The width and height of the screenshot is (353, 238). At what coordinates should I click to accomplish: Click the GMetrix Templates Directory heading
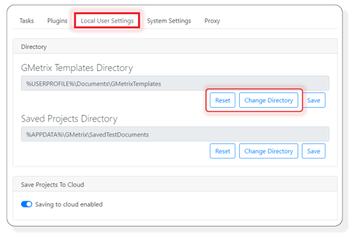(77, 67)
